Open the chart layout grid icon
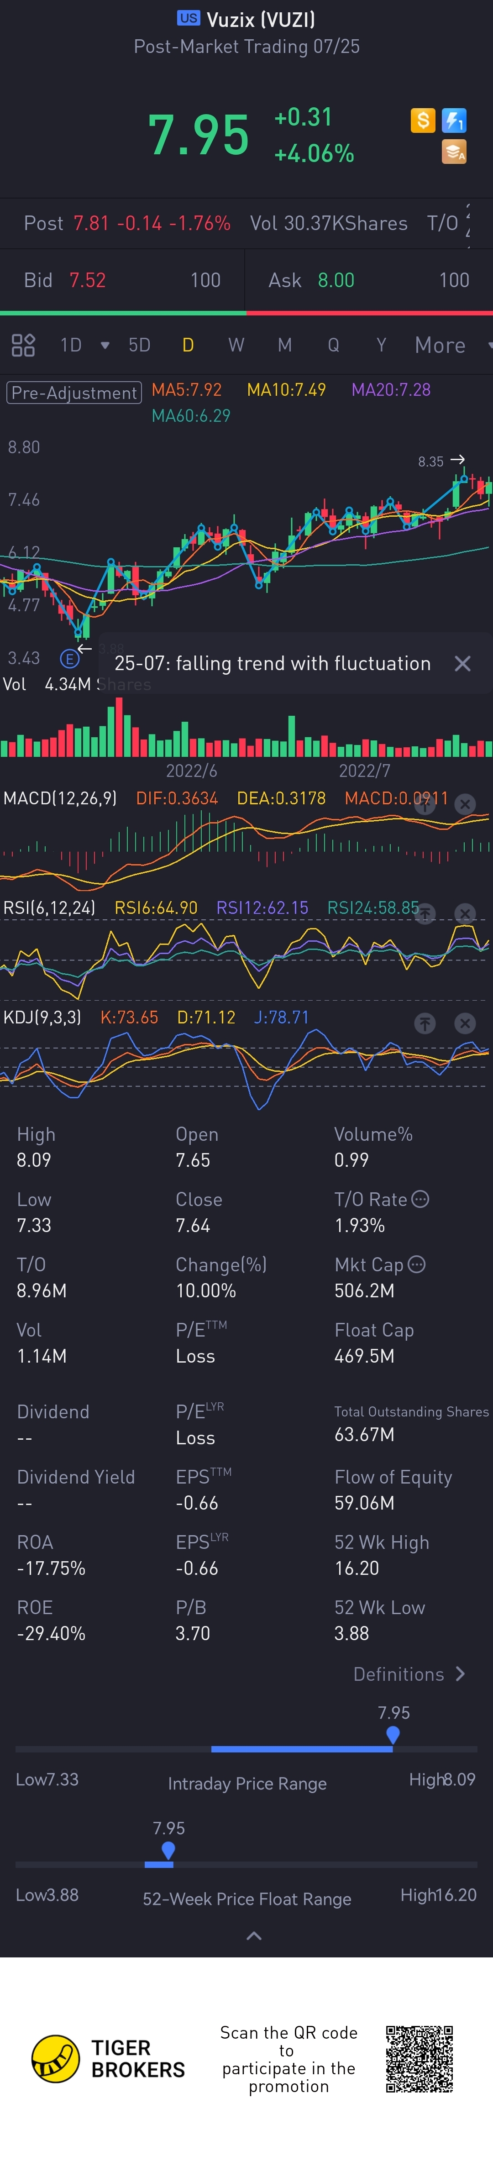Viewport: 493px width, 2161px height. click(x=23, y=345)
